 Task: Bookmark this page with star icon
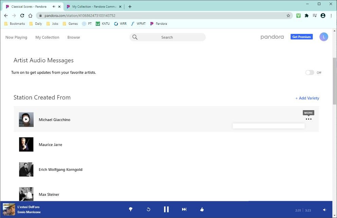point(288,16)
